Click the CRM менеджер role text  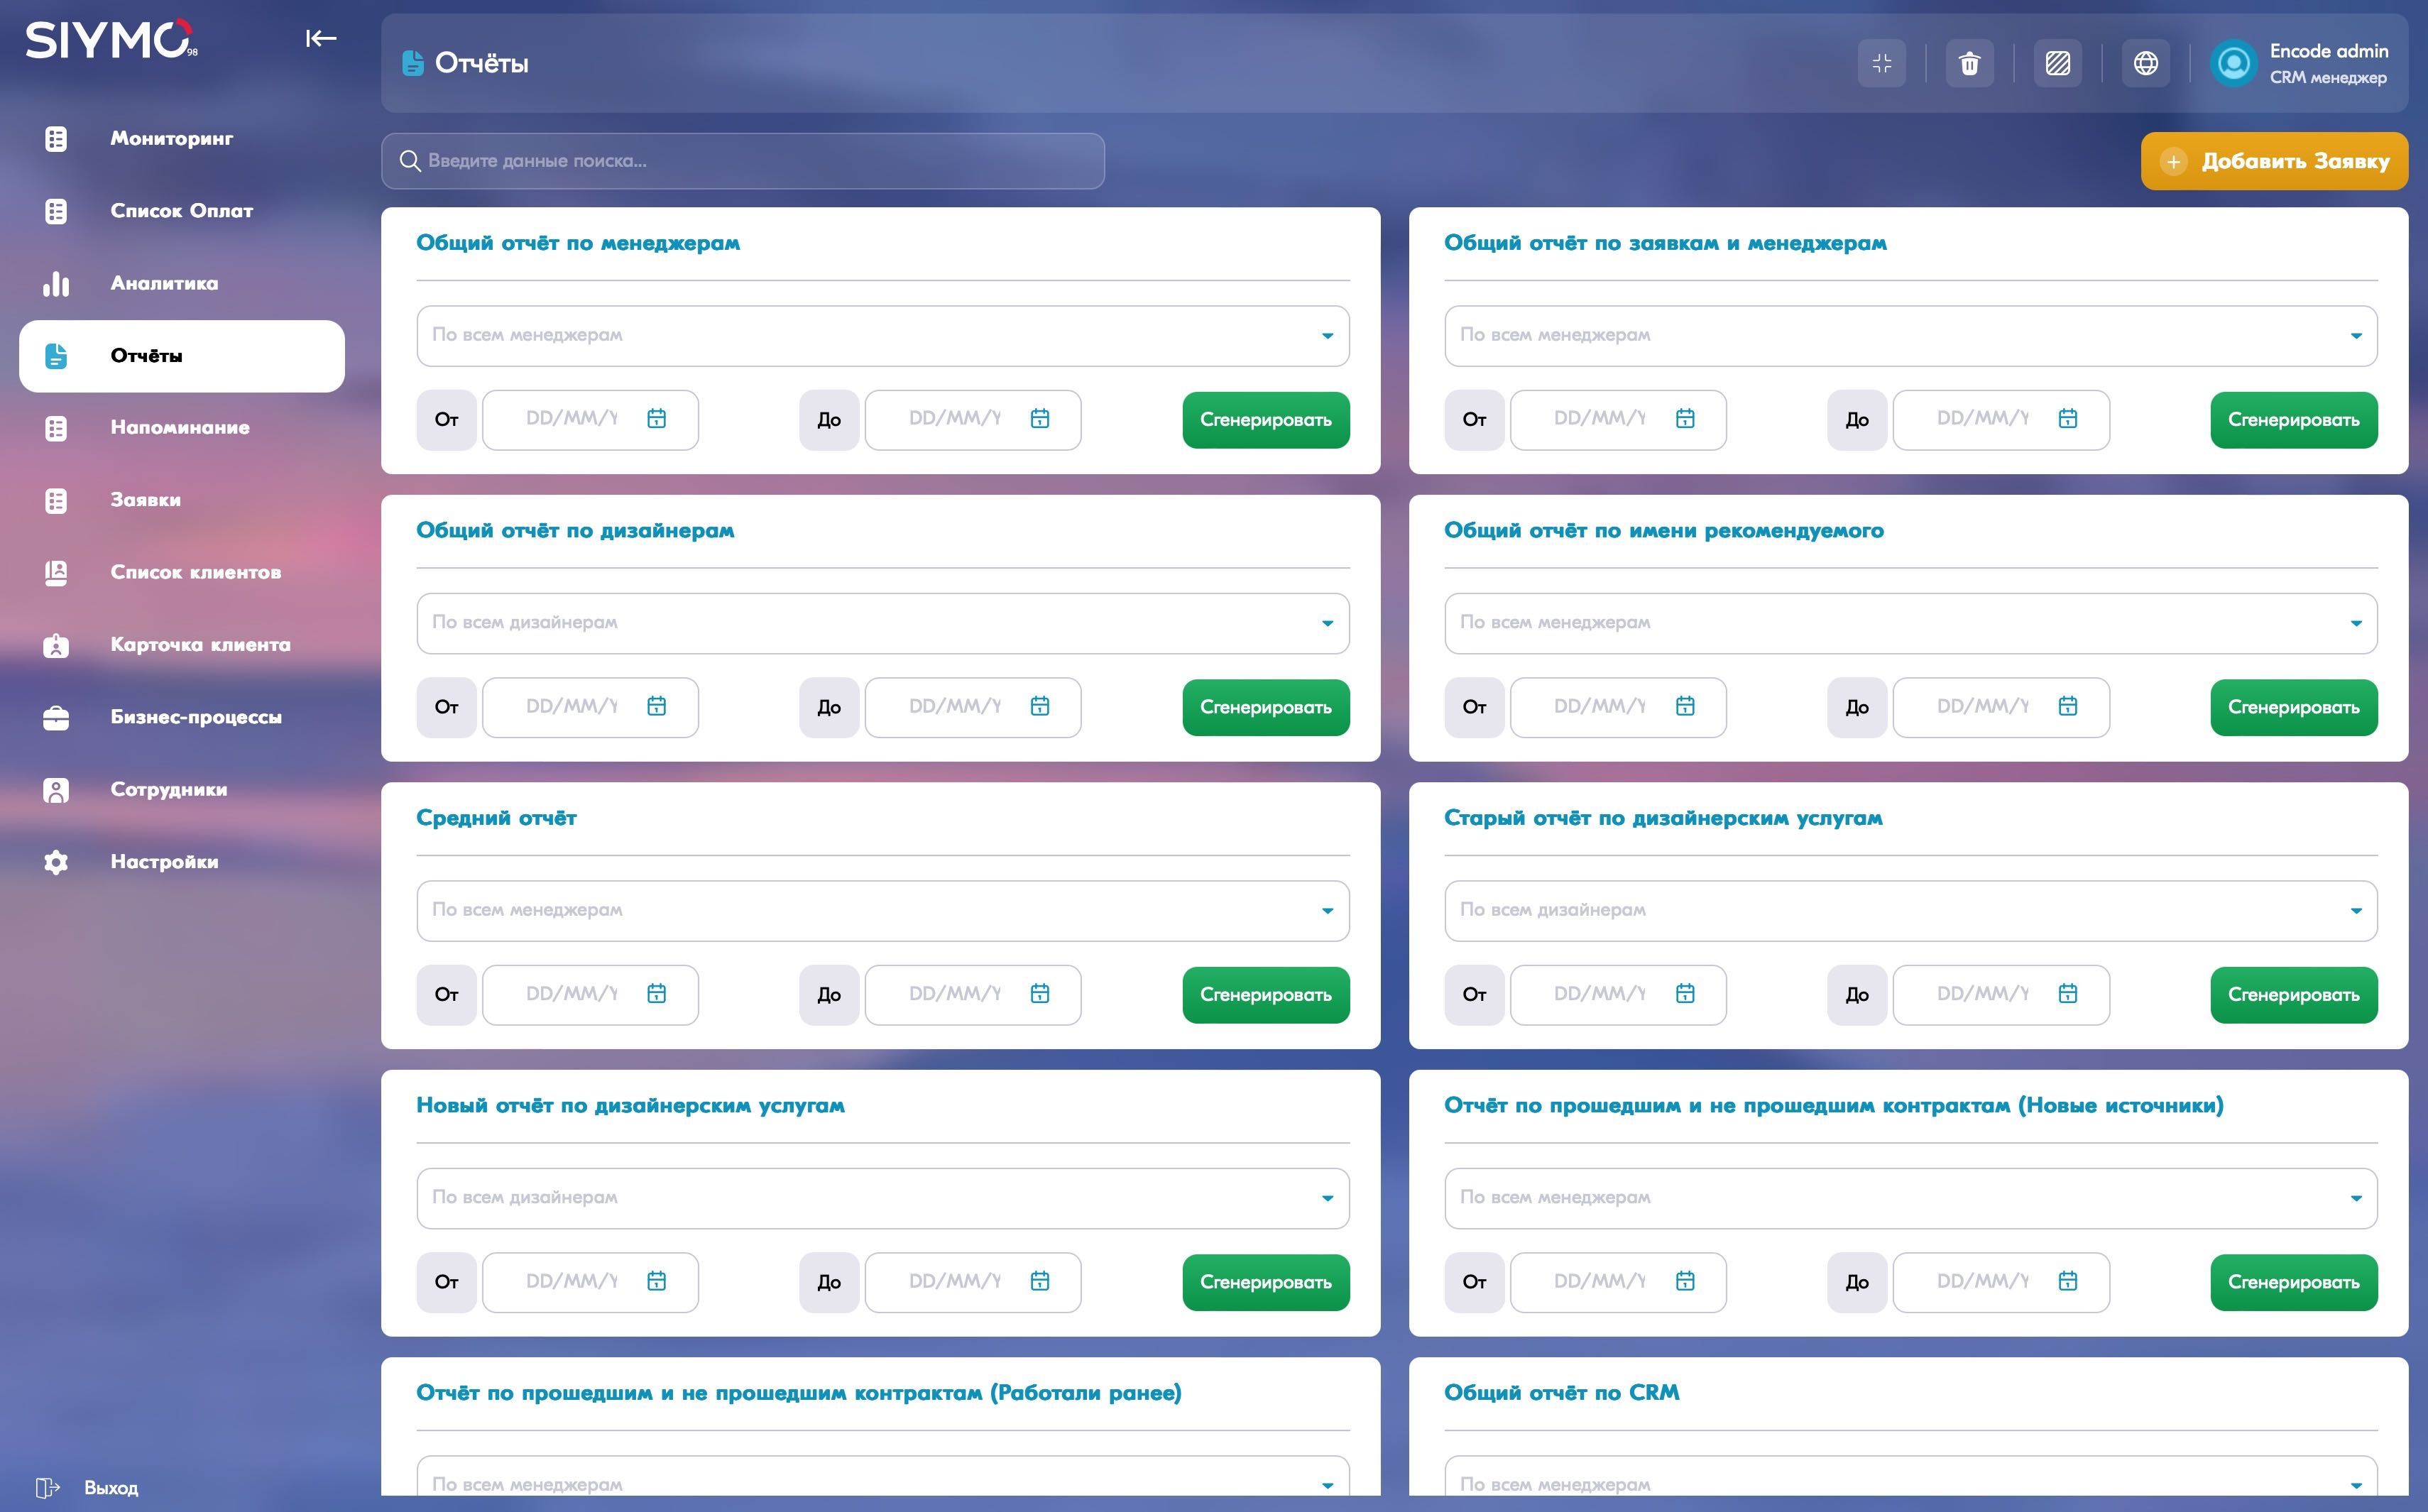click(x=2328, y=78)
